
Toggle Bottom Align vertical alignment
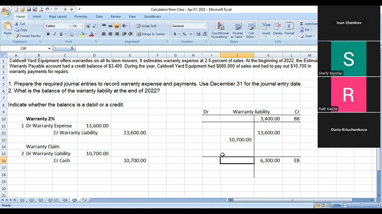[117, 26]
